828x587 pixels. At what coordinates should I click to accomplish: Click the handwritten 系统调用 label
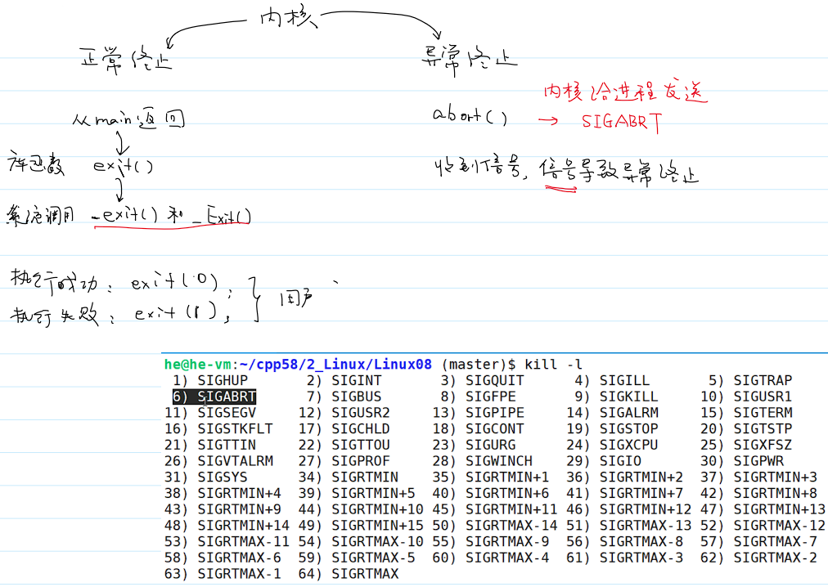point(41,215)
